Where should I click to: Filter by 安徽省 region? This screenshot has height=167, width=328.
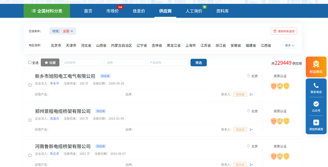(x=236, y=46)
